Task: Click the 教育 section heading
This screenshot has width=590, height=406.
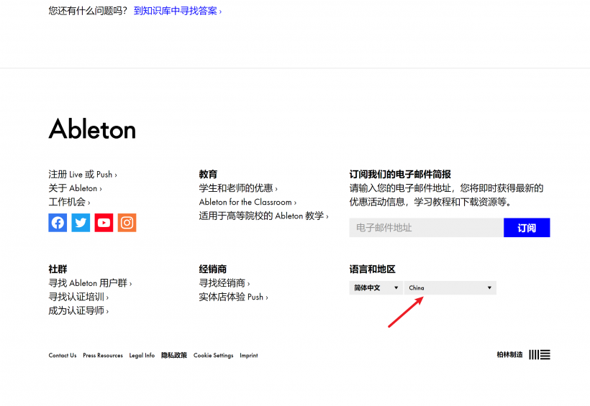Action: 208,174
